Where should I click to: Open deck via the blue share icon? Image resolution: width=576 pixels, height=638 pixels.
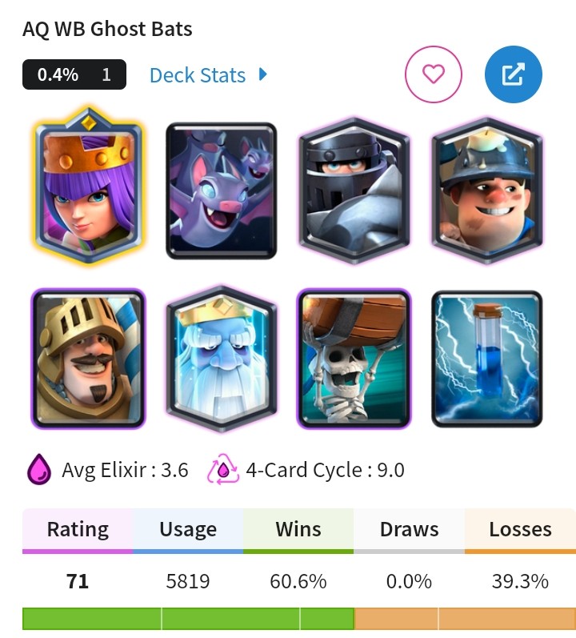(x=514, y=74)
